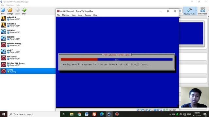Click the red screen recorder taskbar icon
The height and width of the screenshot is (117, 209).
pos(117,114)
